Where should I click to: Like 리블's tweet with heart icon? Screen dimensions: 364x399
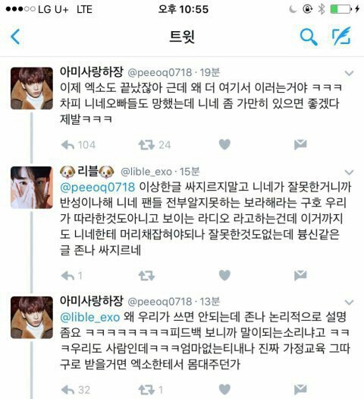pos(224,275)
